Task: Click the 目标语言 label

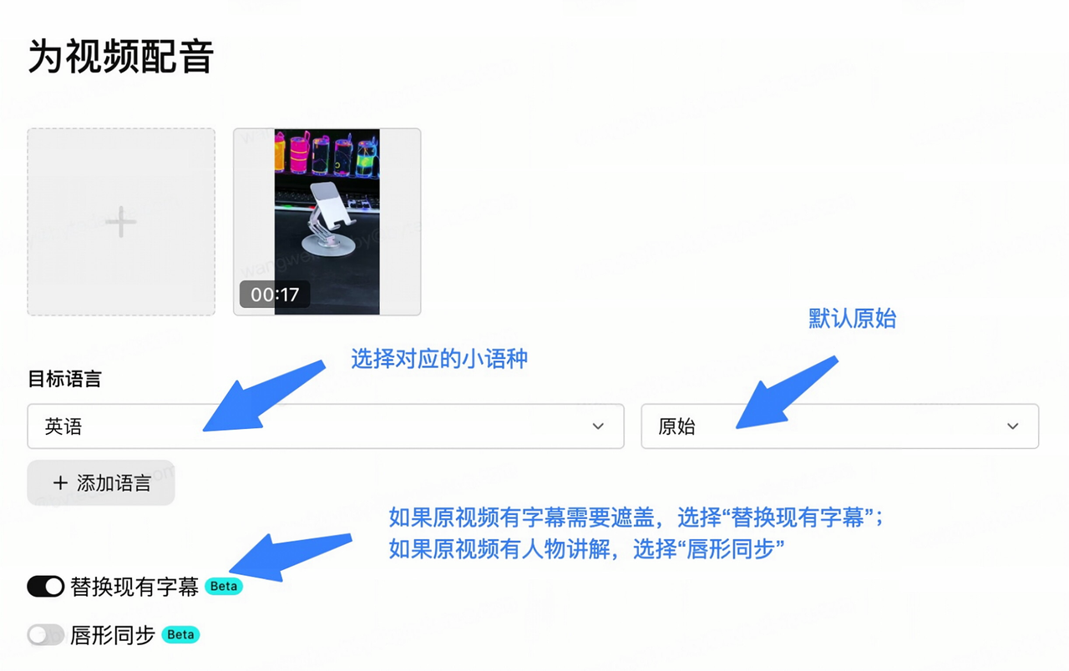Action: [x=64, y=379]
